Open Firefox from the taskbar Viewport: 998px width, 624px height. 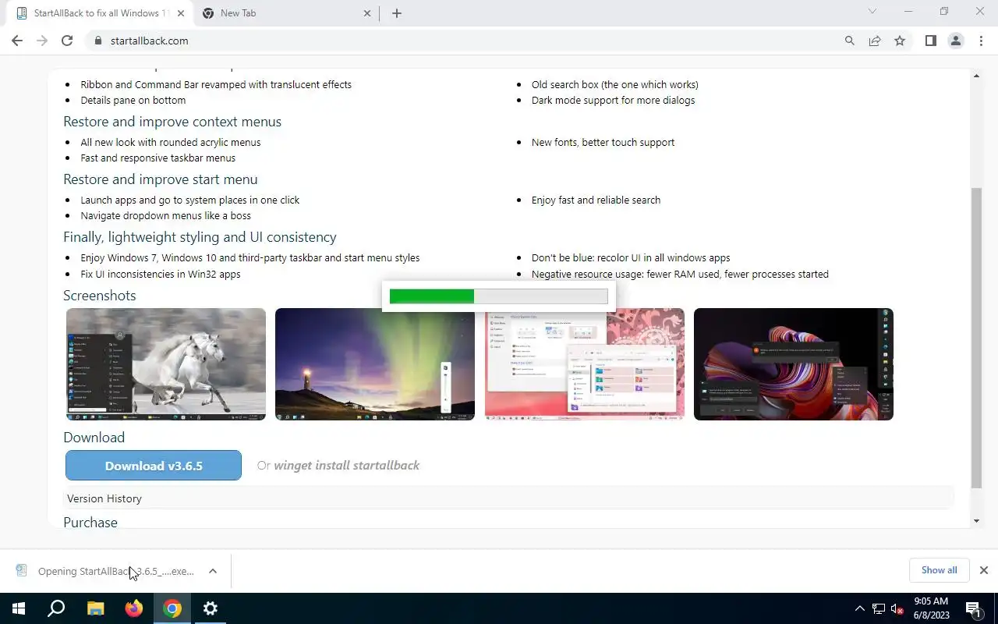point(134,608)
